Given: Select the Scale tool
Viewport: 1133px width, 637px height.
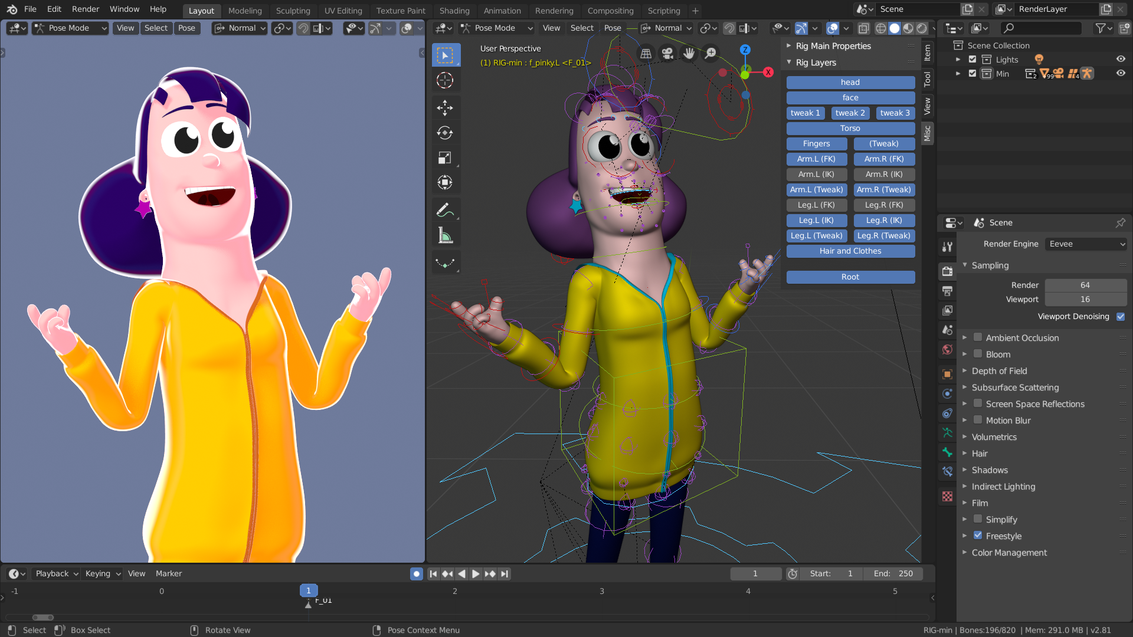Looking at the screenshot, I should (445, 157).
